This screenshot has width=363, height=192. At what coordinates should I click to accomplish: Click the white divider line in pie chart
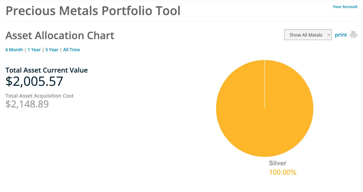(x=265, y=84)
